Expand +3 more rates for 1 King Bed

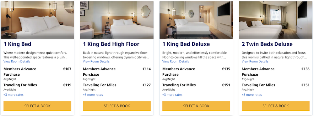click(x=14, y=95)
